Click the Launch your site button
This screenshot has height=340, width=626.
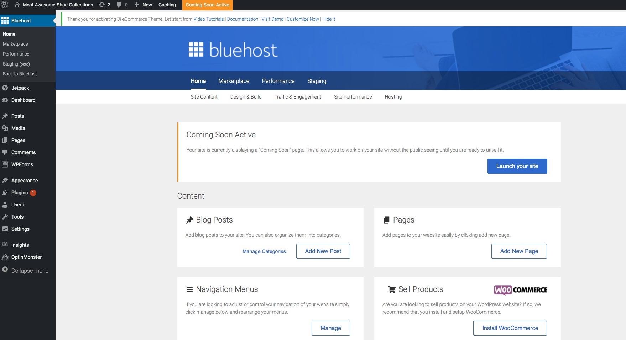[517, 166]
